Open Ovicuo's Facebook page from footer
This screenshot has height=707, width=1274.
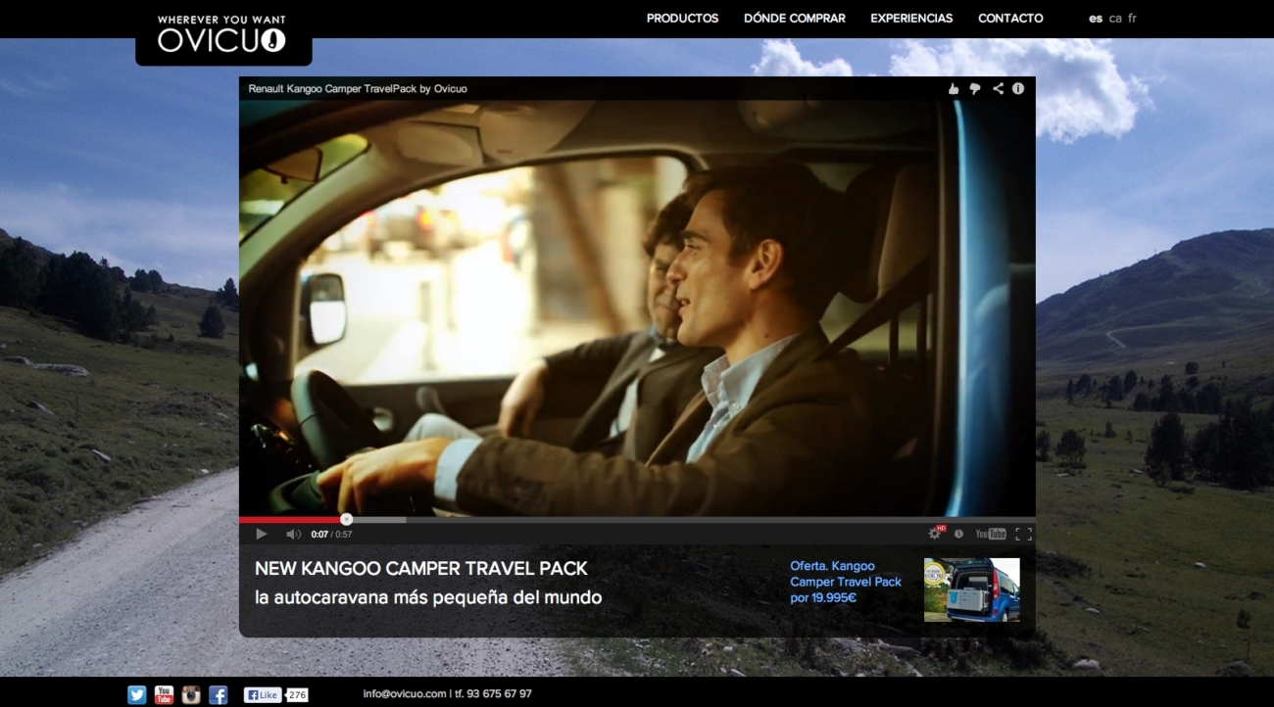(x=219, y=694)
